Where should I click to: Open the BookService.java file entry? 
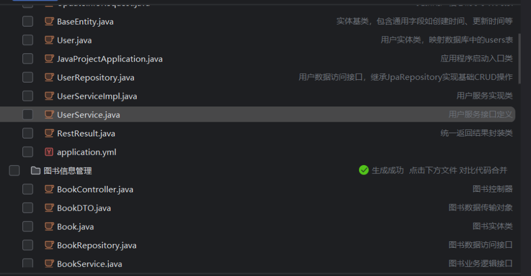pyautogui.click(x=89, y=264)
